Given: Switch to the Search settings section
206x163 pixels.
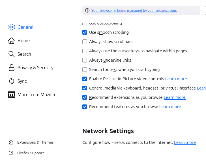Looking at the screenshot, I should pyautogui.click(x=24, y=54).
